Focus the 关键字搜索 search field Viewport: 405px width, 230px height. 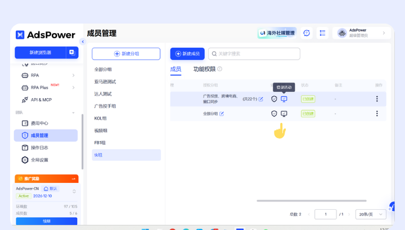click(254, 54)
